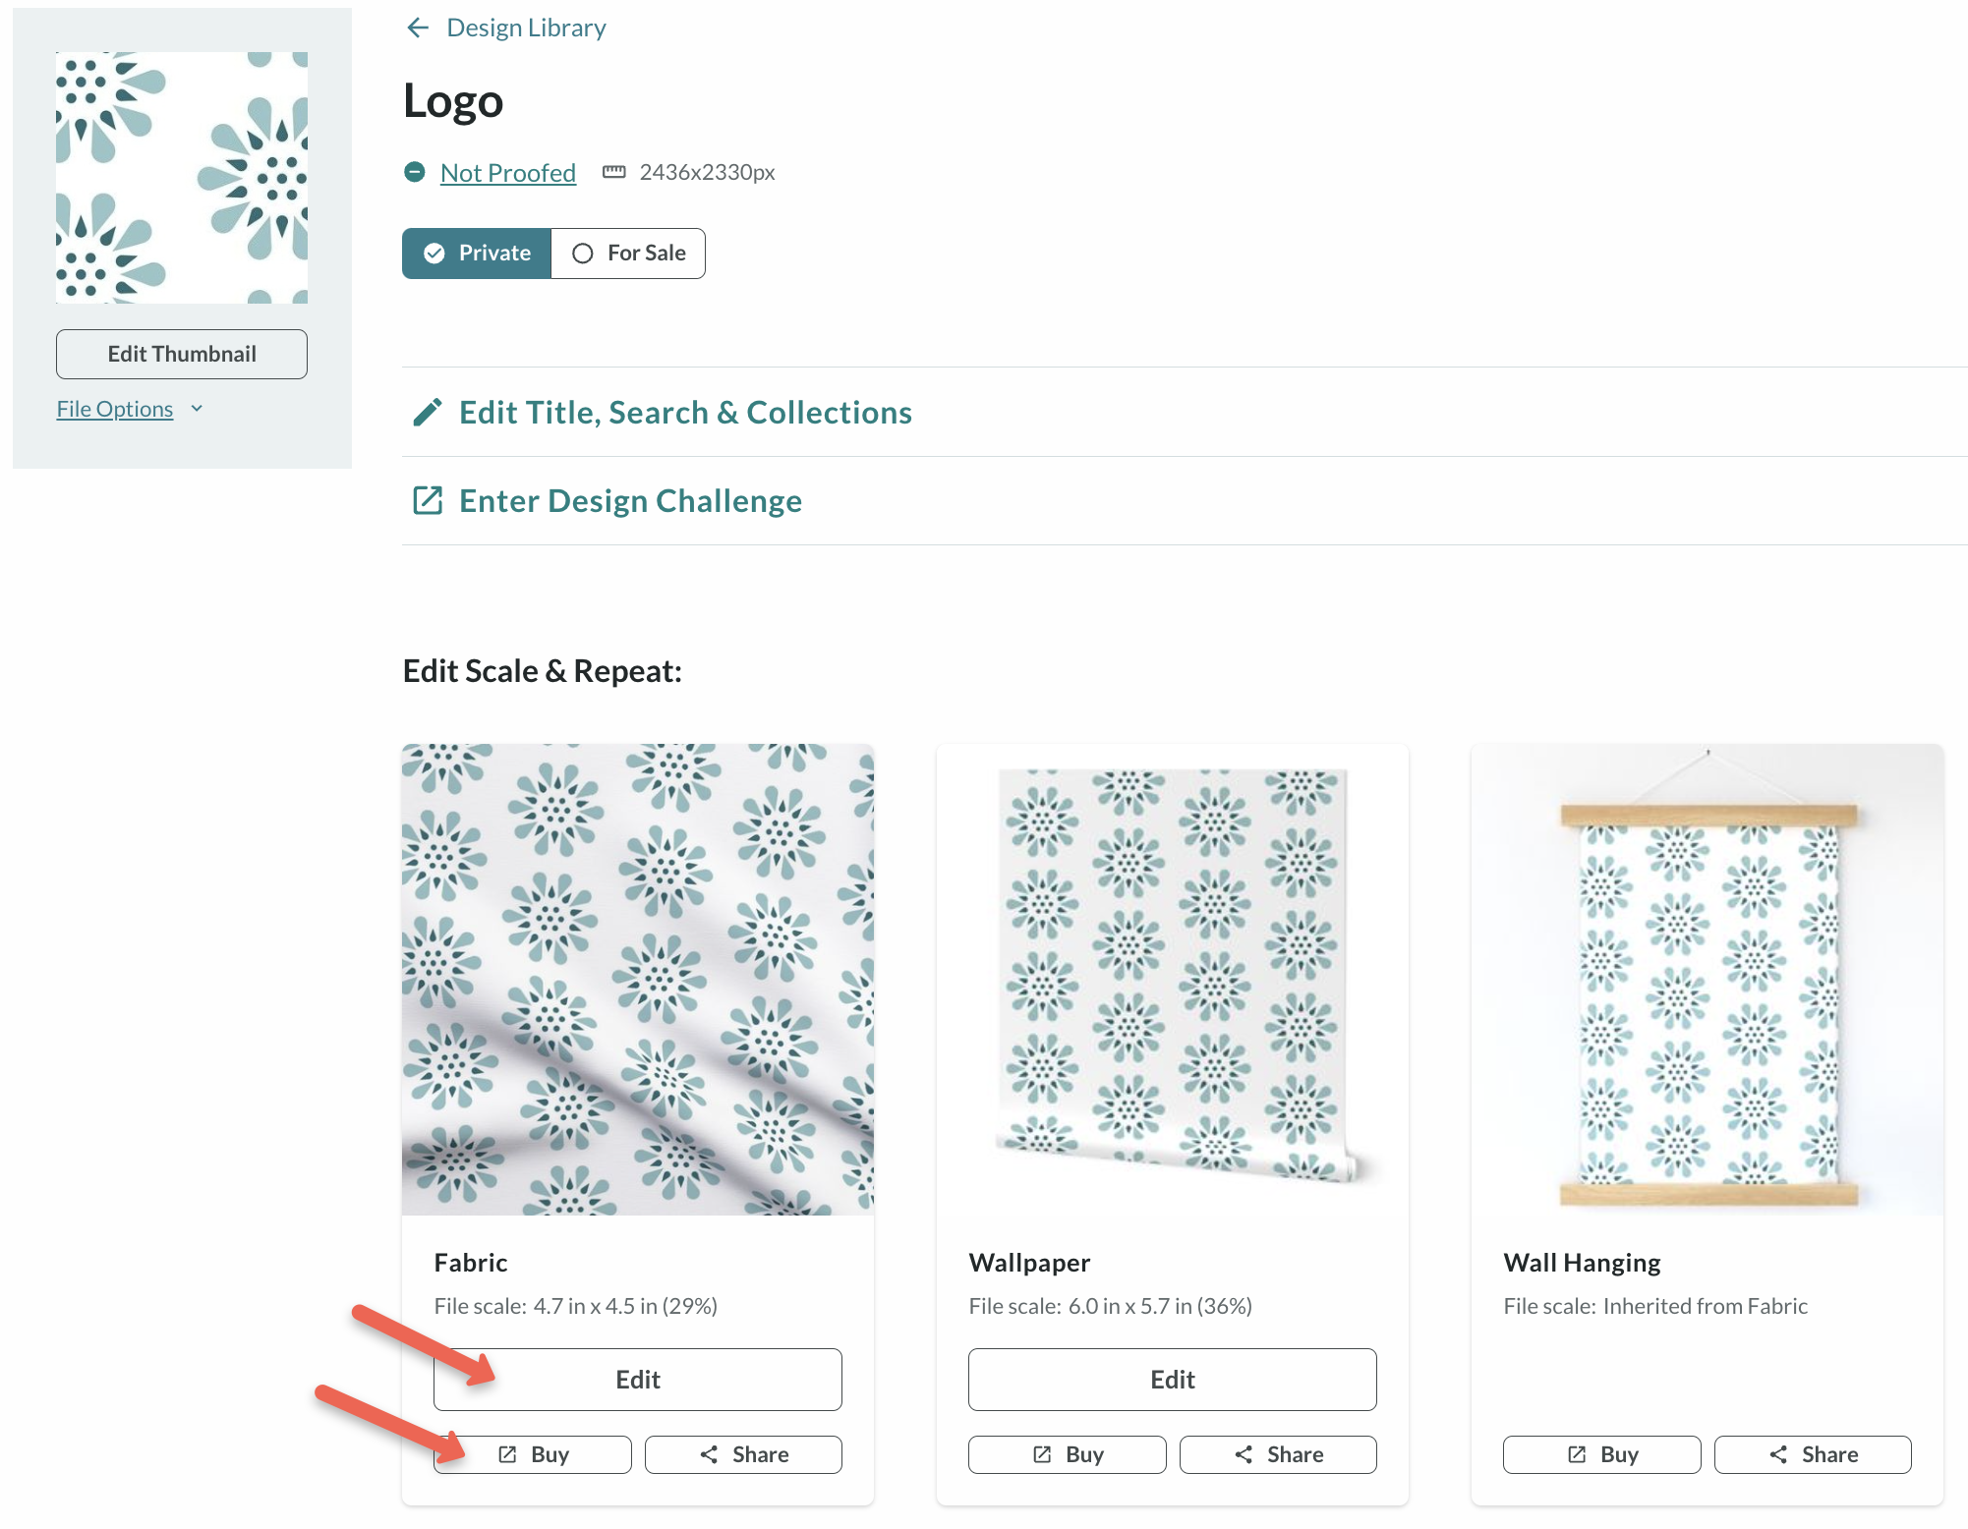Expand Enter Design Challenge section
Screen dimensions: 1968x1529
pos(629,499)
